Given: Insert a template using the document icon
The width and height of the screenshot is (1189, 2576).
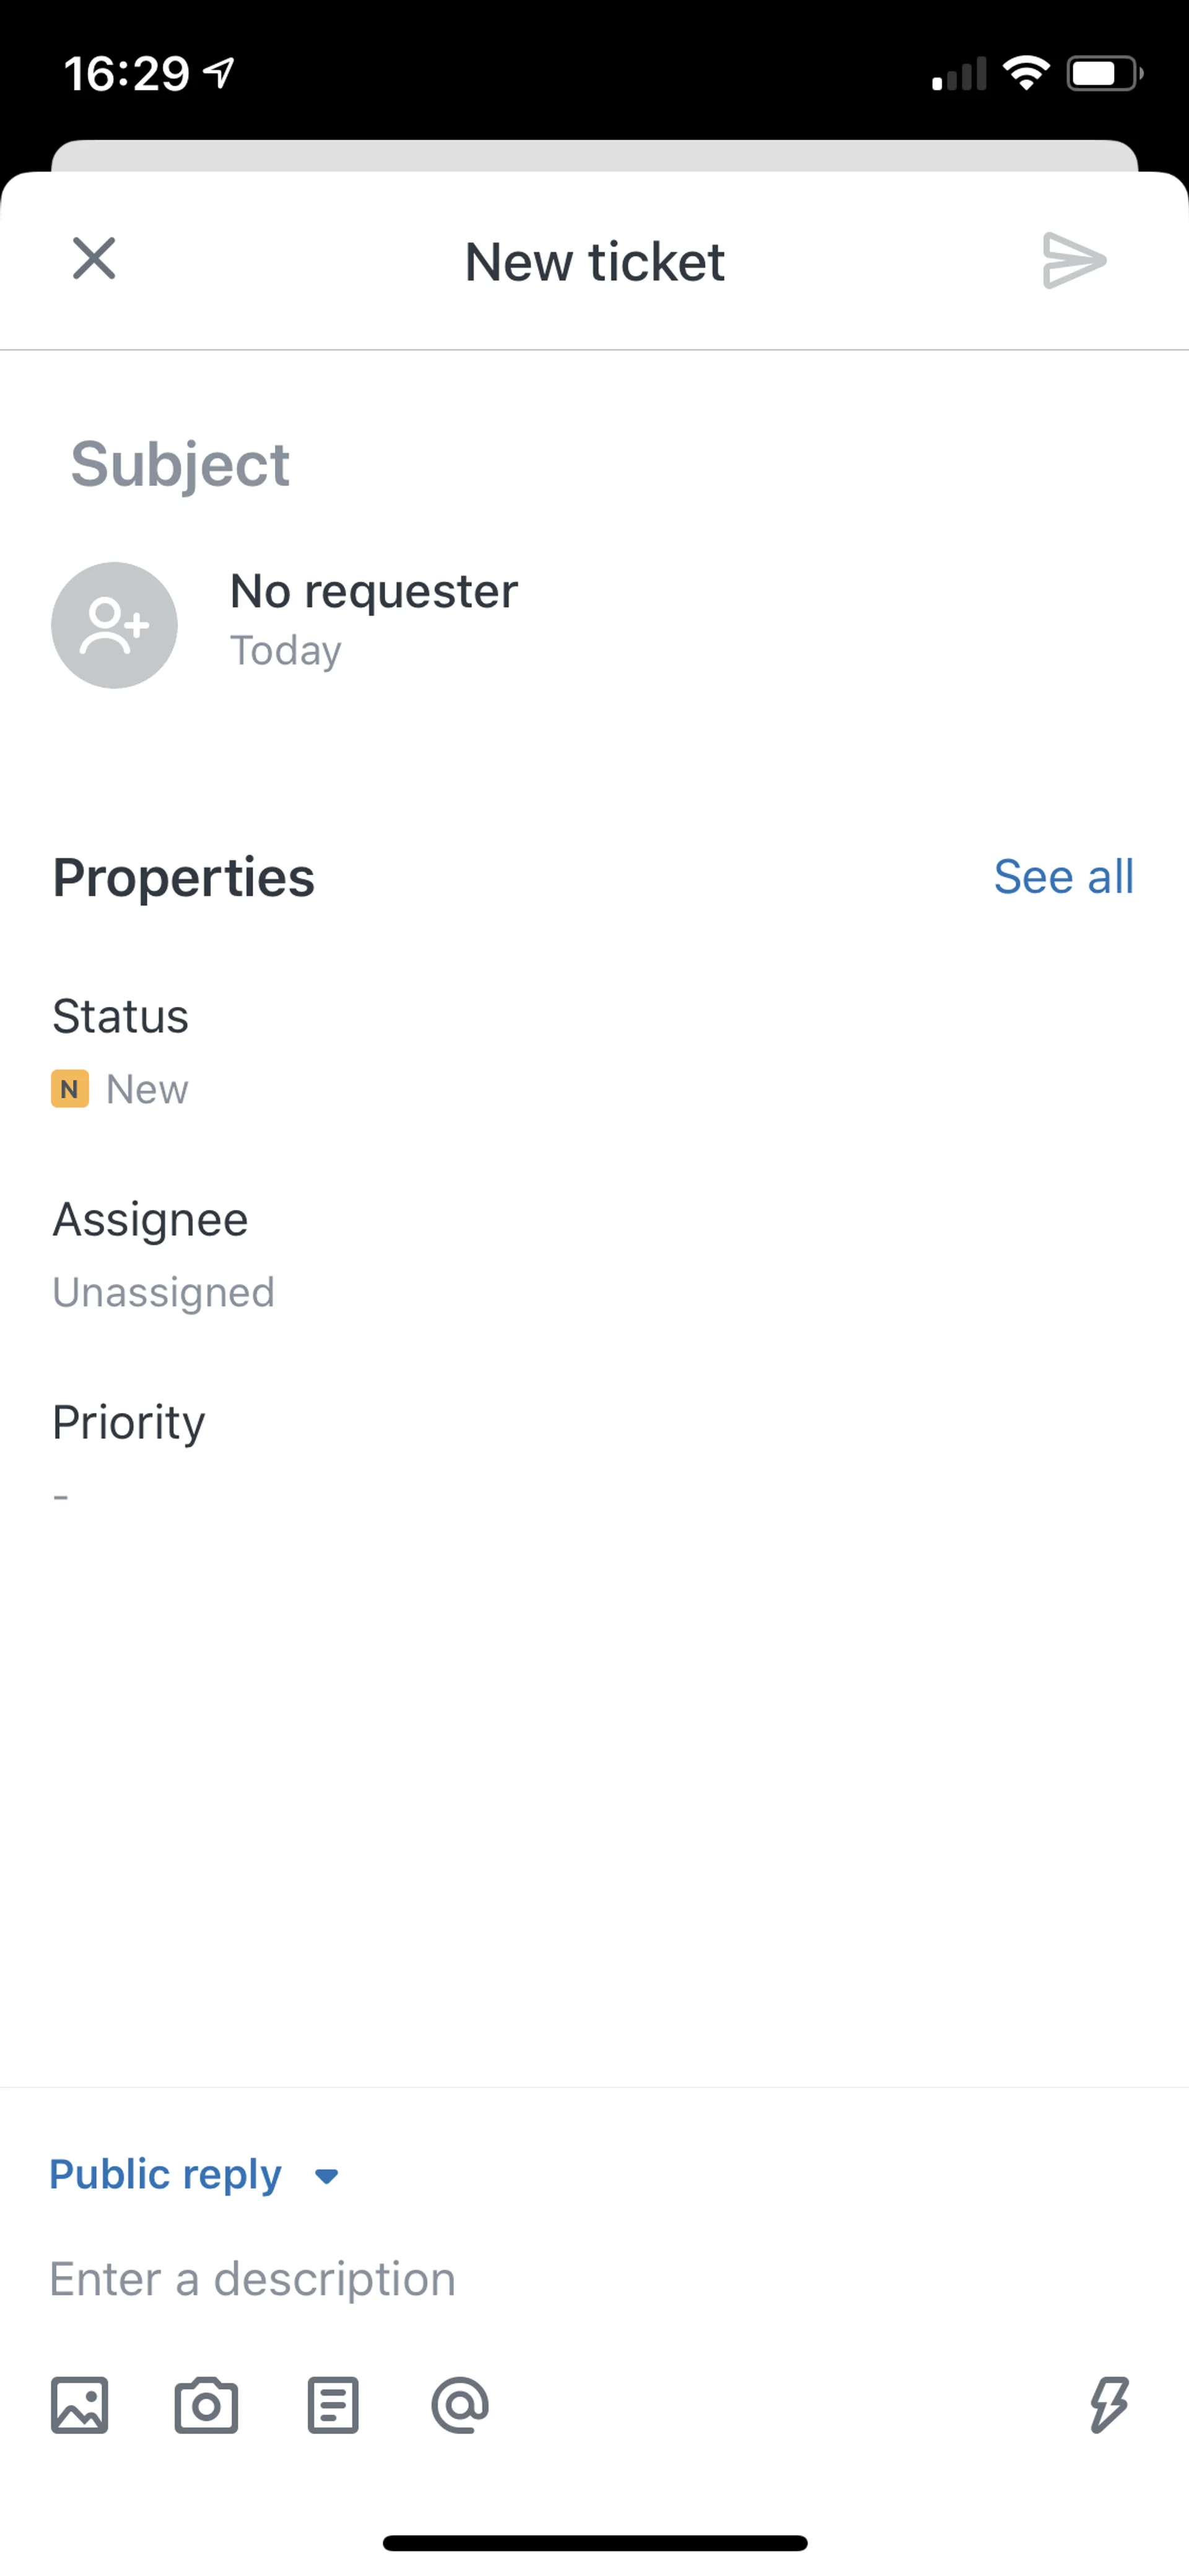Looking at the screenshot, I should coord(333,2405).
